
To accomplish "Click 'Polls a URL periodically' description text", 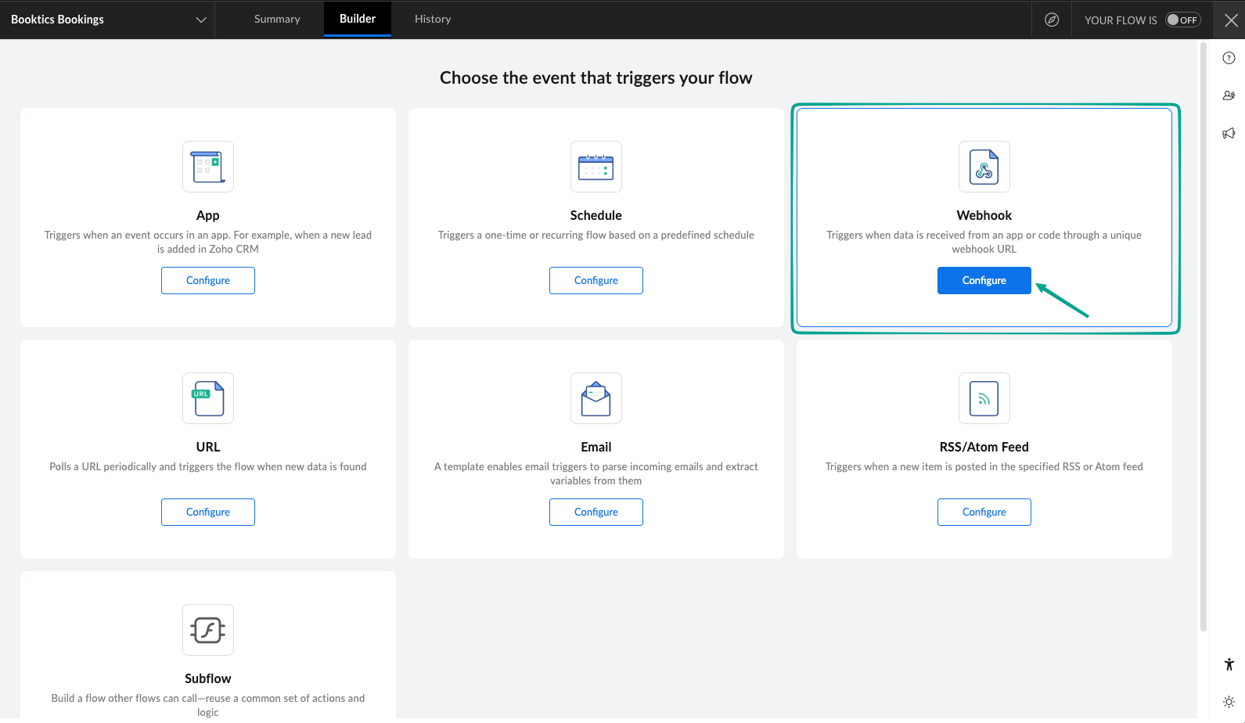I will [208, 466].
